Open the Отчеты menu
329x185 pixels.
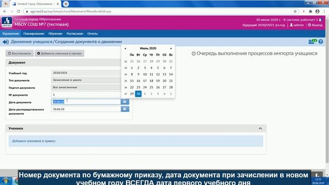(x=93, y=33)
